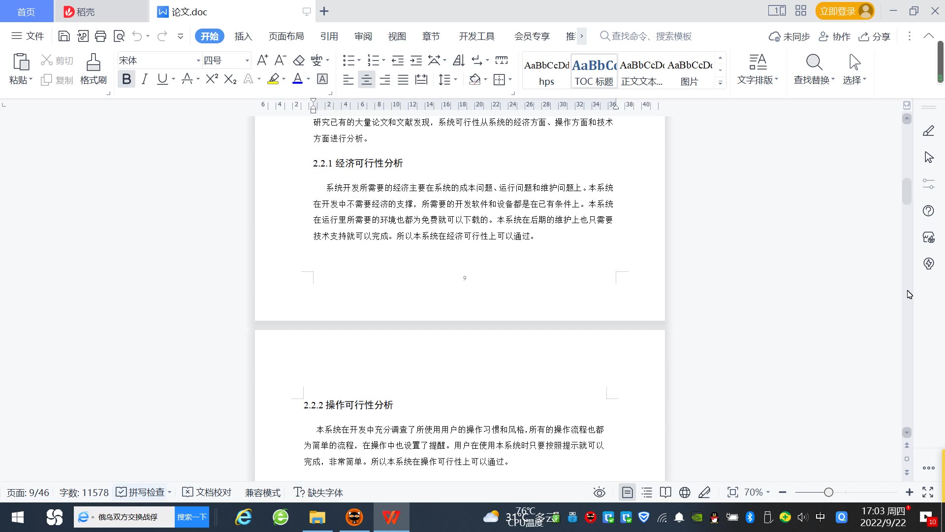Expand line spacing dropdown
The width and height of the screenshot is (945, 532).
click(x=456, y=79)
